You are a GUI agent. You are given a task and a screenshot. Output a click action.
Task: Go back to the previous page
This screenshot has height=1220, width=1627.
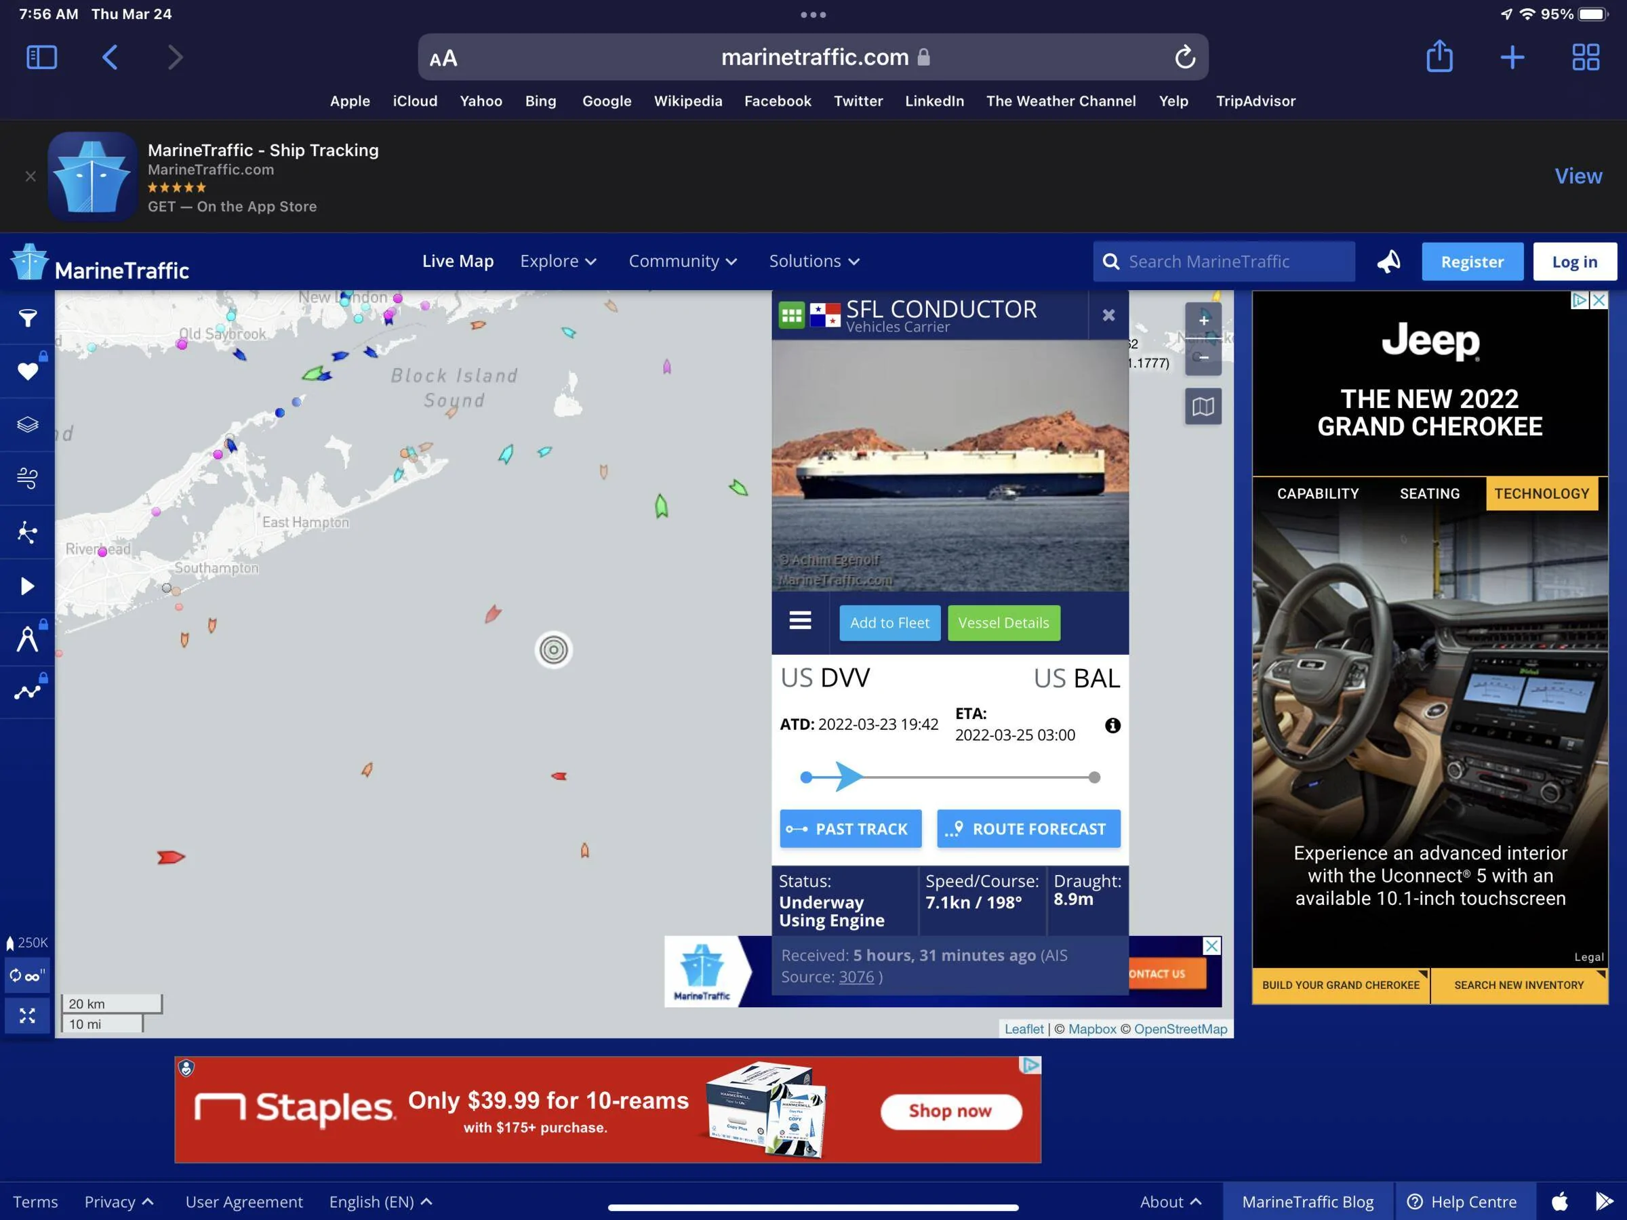point(110,58)
